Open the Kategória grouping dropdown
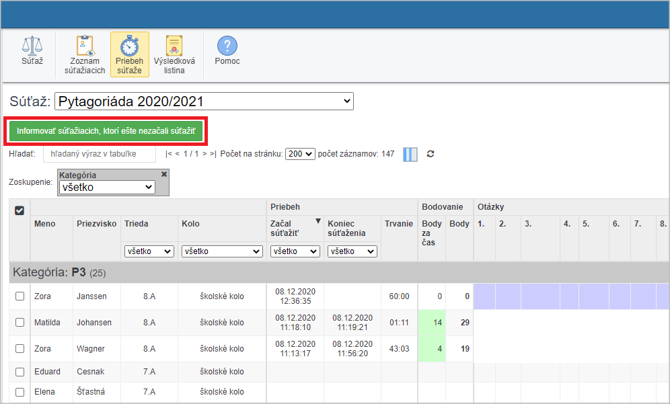Screen dimensions: 670x404 click(107, 187)
